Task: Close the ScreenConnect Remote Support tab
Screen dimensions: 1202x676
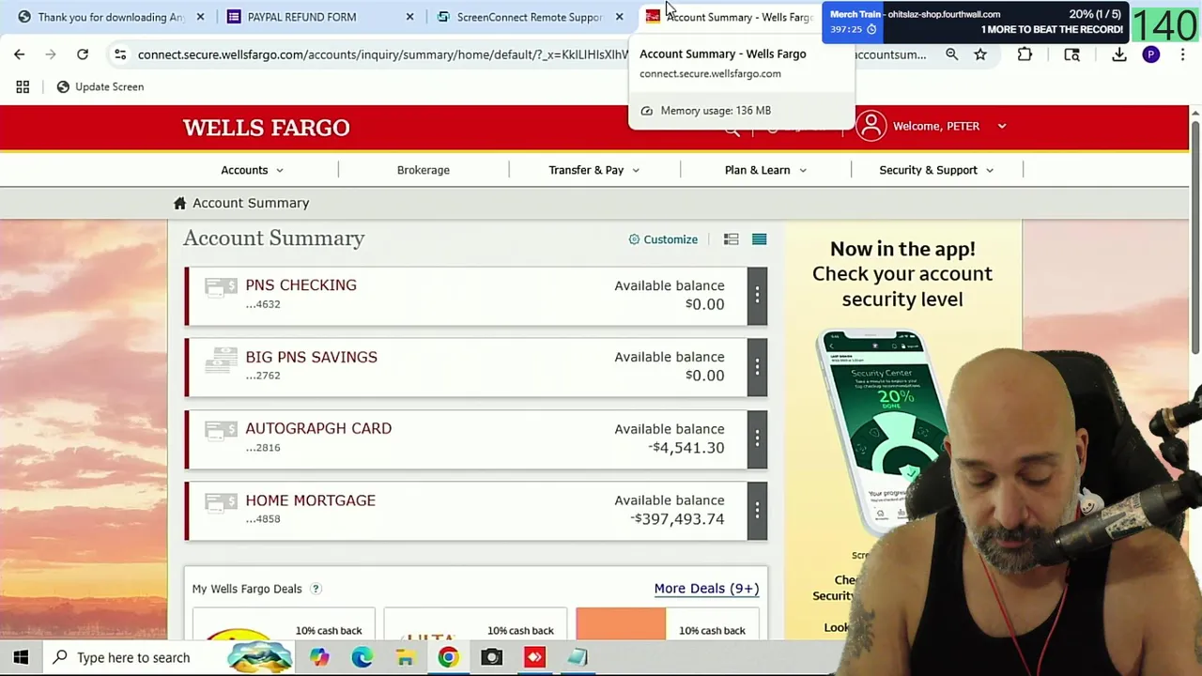Action: click(x=619, y=17)
